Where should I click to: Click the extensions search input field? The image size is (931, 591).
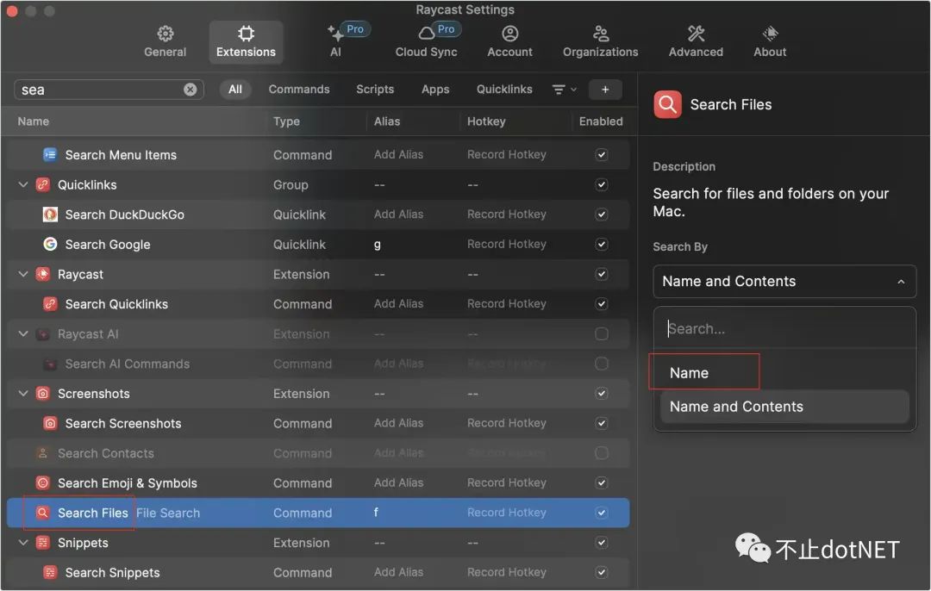(109, 90)
